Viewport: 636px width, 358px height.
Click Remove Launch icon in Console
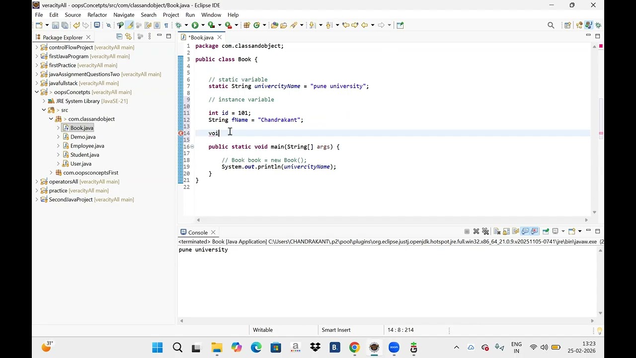click(x=476, y=231)
